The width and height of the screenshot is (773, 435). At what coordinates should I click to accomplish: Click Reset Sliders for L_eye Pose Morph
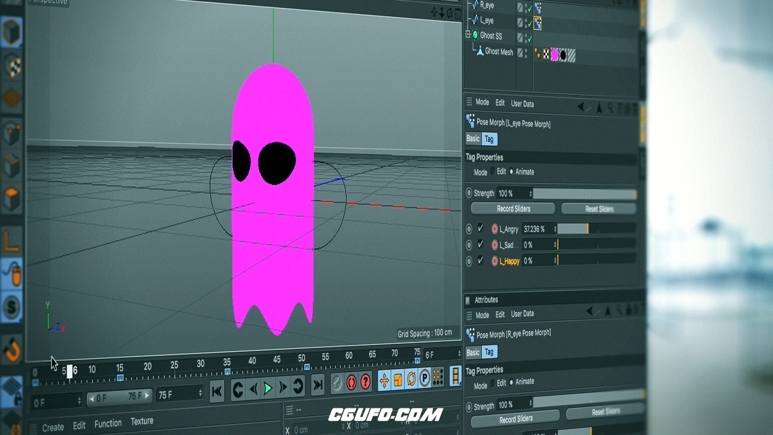click(x=599, y=209)
